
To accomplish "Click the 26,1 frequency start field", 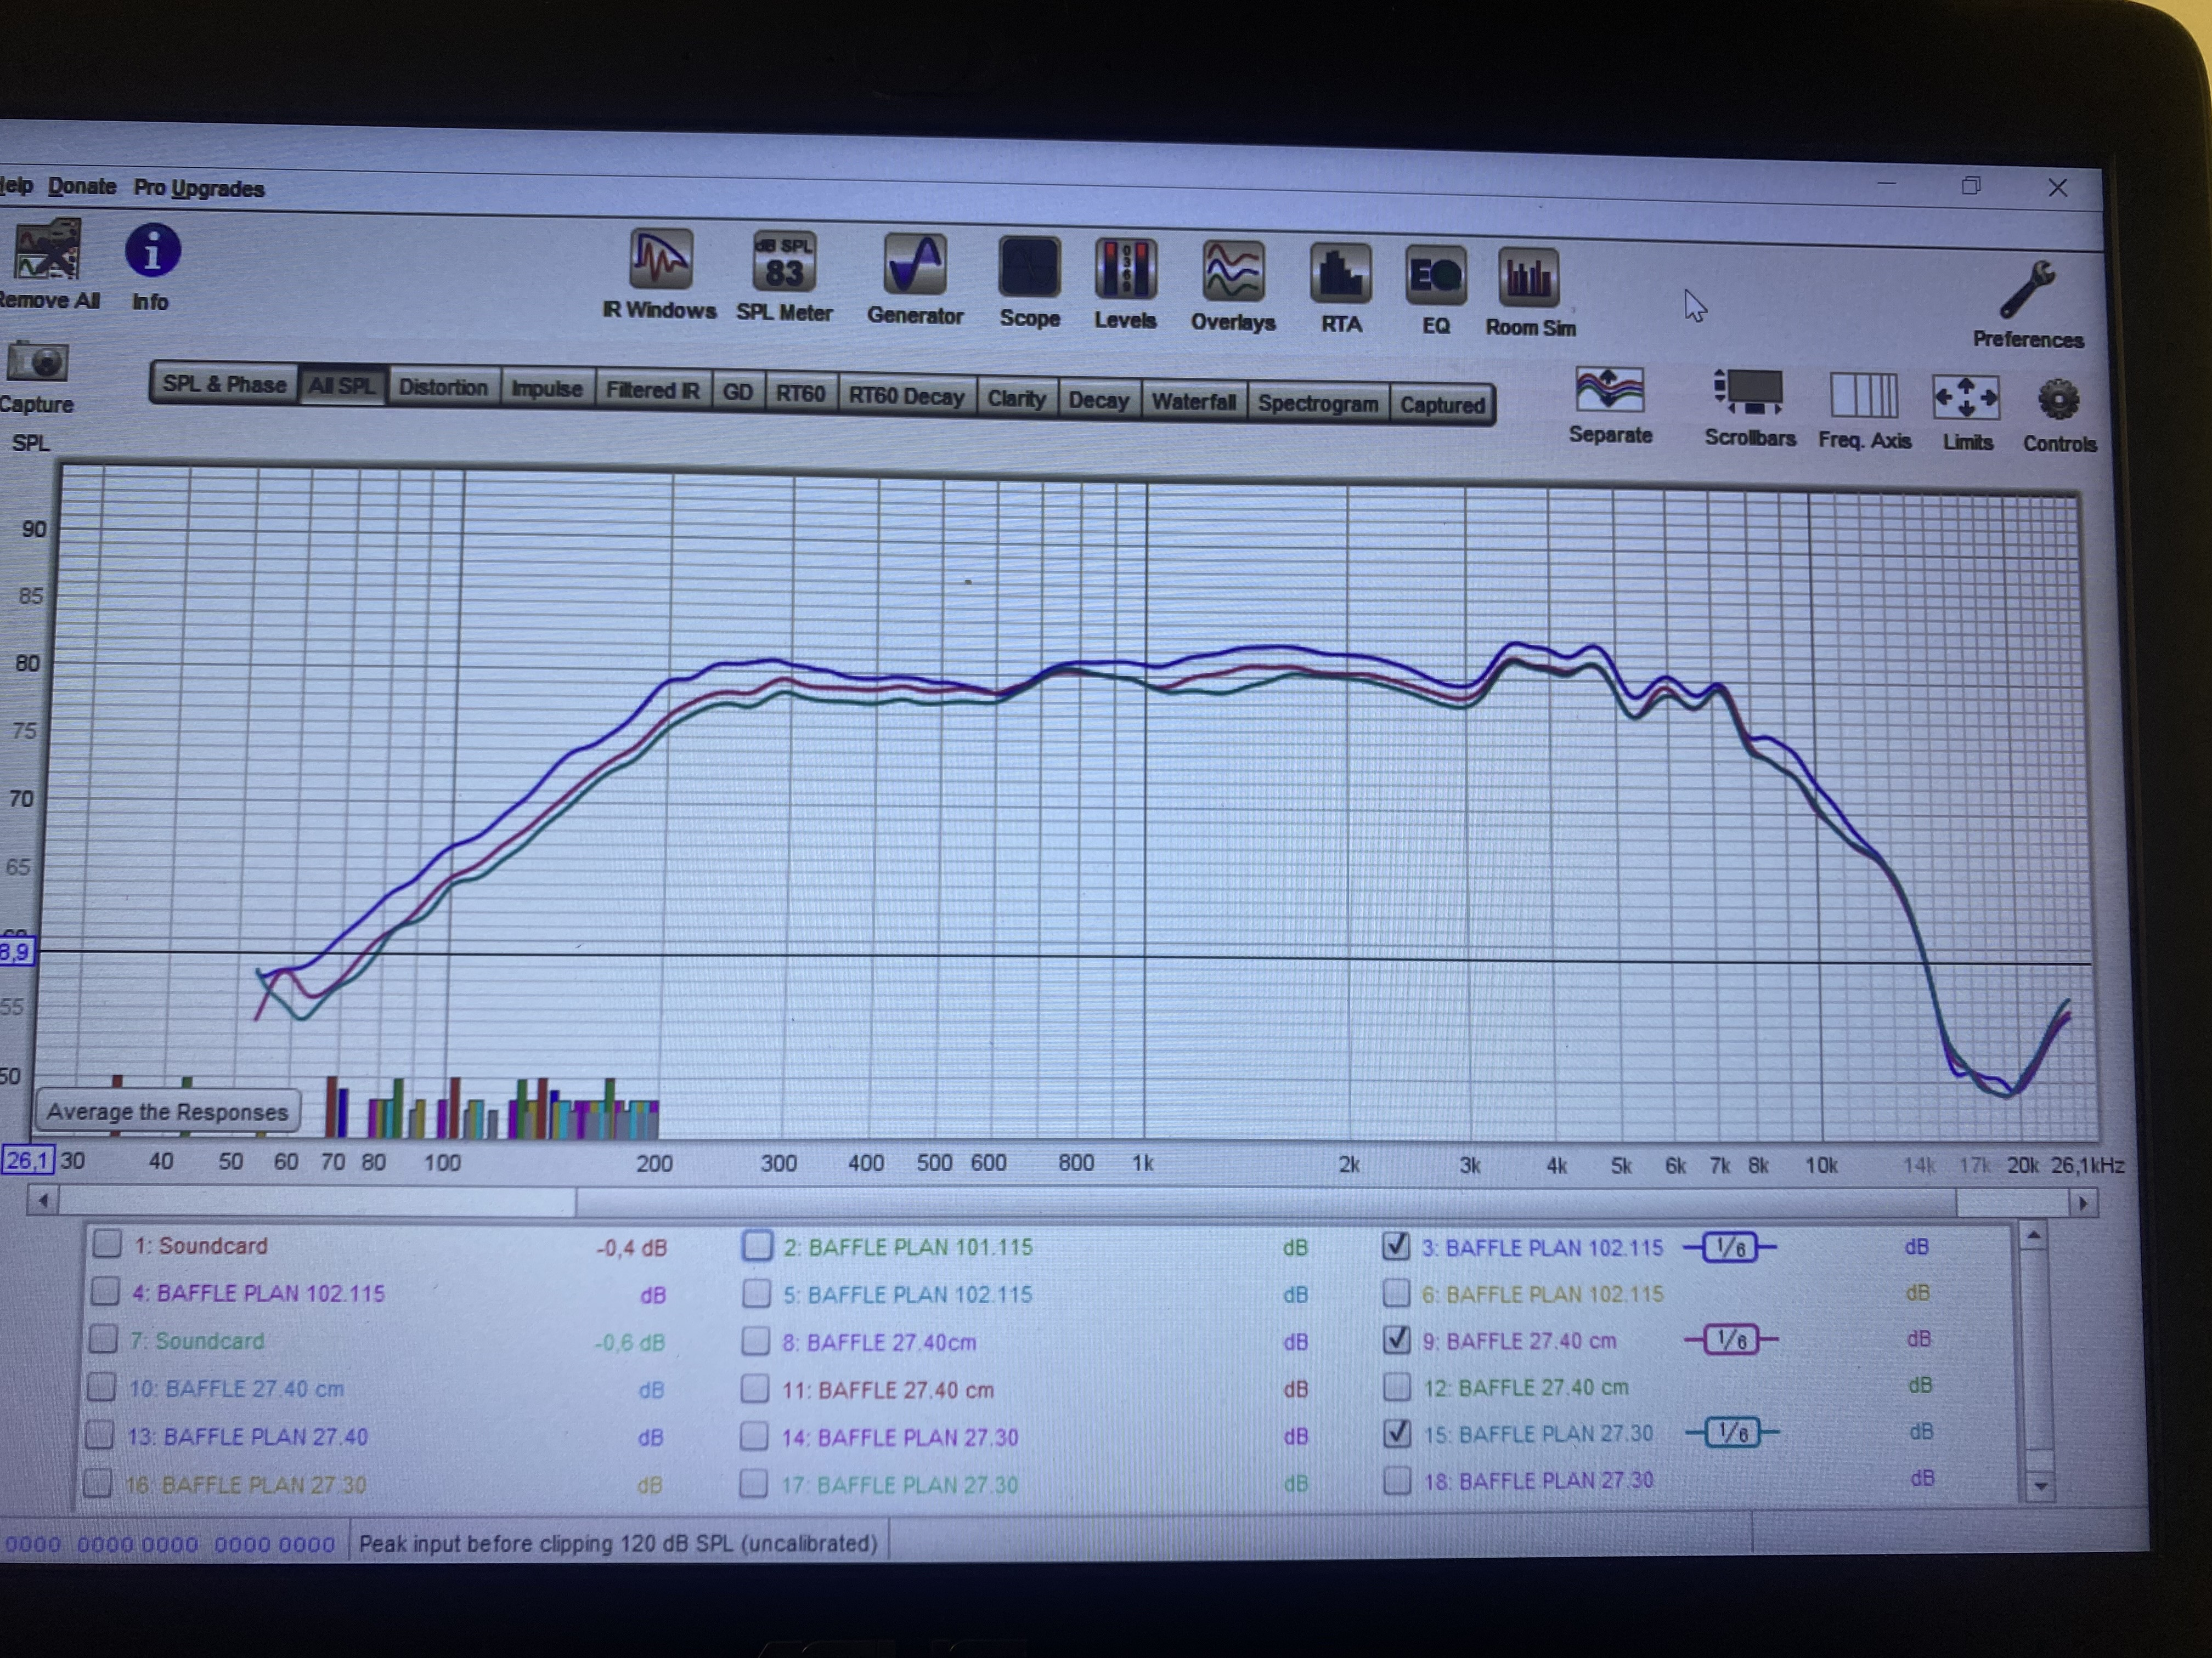I will point(28,1160).
